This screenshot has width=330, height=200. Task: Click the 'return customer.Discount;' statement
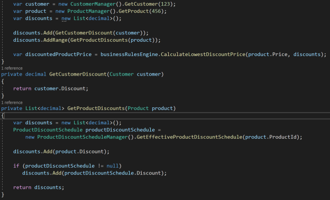point(51,88)
